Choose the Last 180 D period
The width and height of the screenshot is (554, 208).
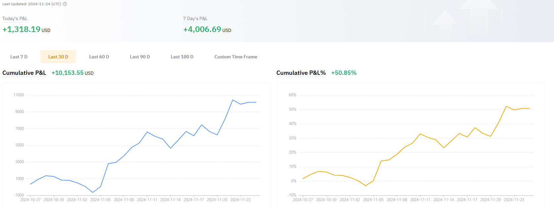[182, 57]
